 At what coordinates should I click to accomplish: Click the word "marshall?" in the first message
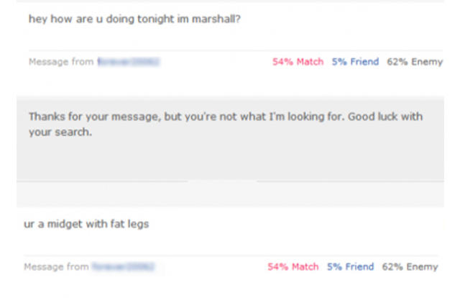click(x=218, y=19)
